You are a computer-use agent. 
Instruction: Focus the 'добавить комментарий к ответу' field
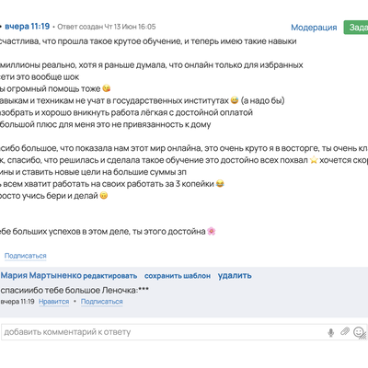pyautogui.click(x=164, y=332)
